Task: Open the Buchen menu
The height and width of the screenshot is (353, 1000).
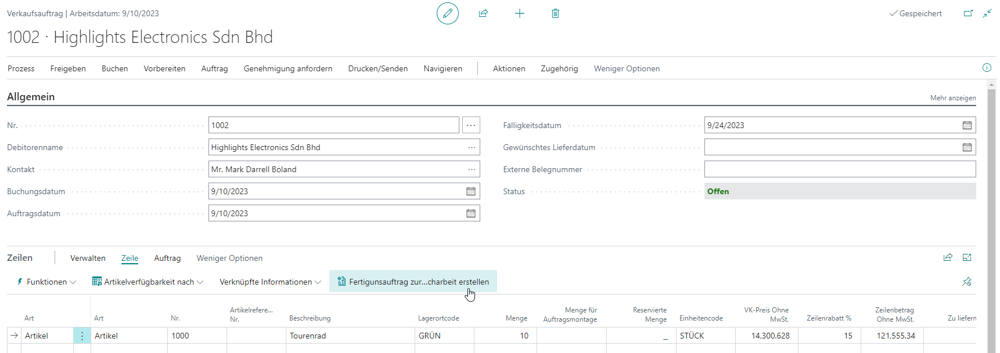Action: [x=114, y=68]
